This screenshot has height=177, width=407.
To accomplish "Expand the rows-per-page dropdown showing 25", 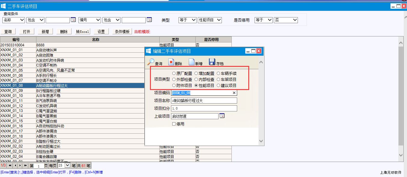I will click(67, 165).
